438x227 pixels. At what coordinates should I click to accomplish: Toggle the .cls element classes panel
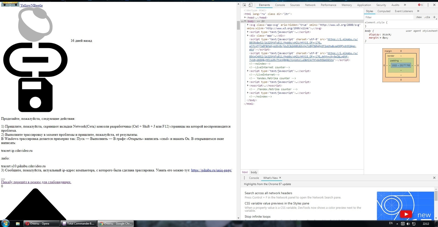coord(427,17)
